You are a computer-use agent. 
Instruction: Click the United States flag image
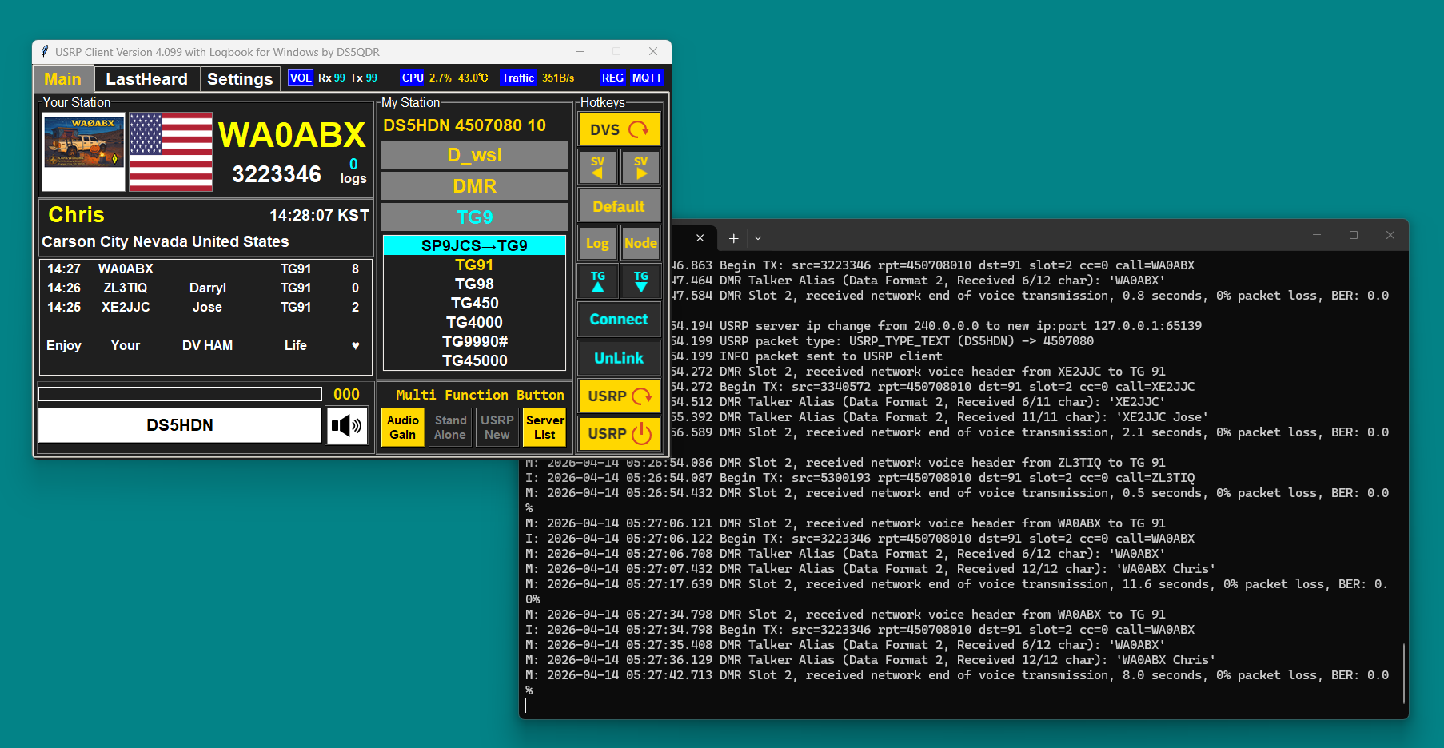[170, 152]
